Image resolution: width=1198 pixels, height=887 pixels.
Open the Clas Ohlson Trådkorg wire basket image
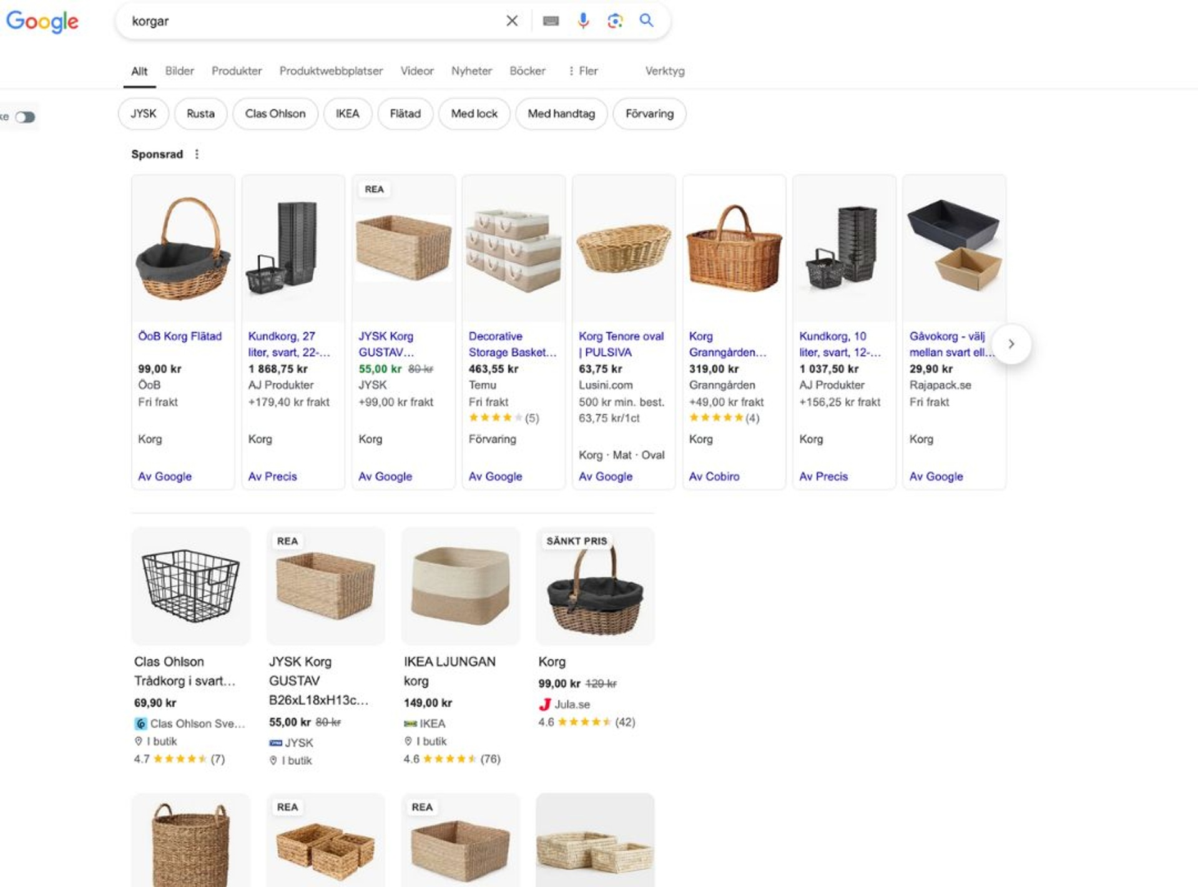pyautogui.click(x=191, y=586)
